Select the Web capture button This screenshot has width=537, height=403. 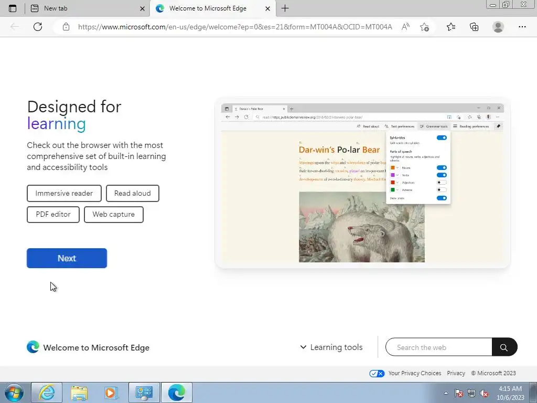114,214
